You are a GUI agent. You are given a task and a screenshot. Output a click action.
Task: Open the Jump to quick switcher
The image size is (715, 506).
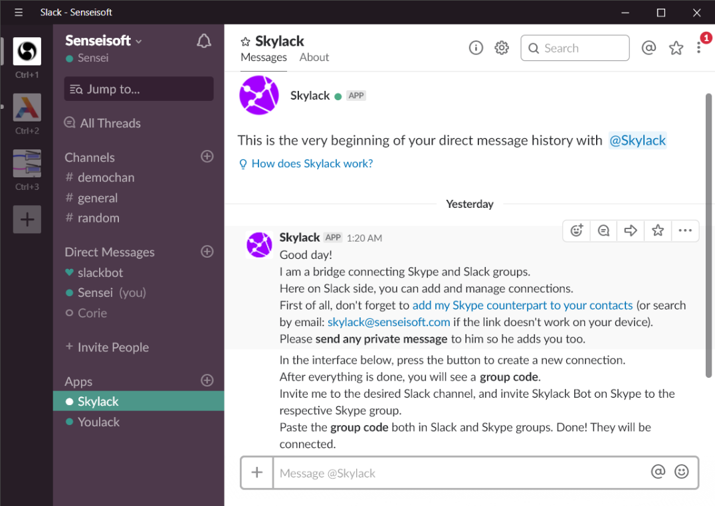pos(139,89)
